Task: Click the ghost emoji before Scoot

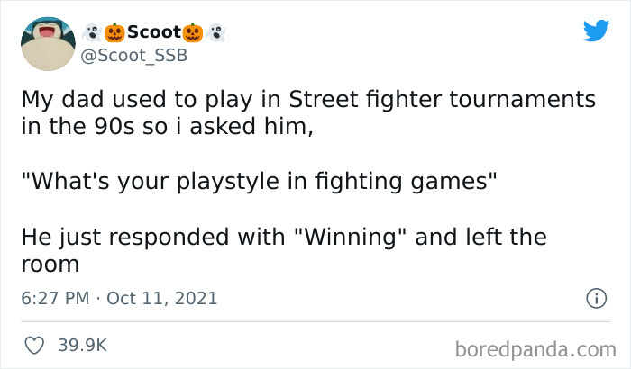Action: click(x=89, y=32)
